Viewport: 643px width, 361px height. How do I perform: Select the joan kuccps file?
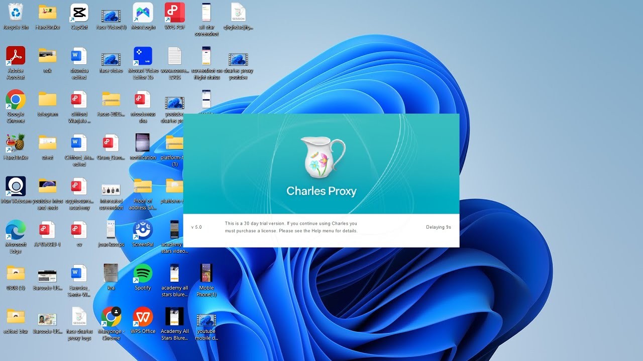tap(111, 234)
